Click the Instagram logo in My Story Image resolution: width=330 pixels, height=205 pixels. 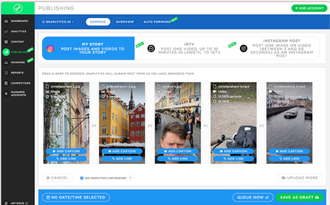[x=50, y=49]
